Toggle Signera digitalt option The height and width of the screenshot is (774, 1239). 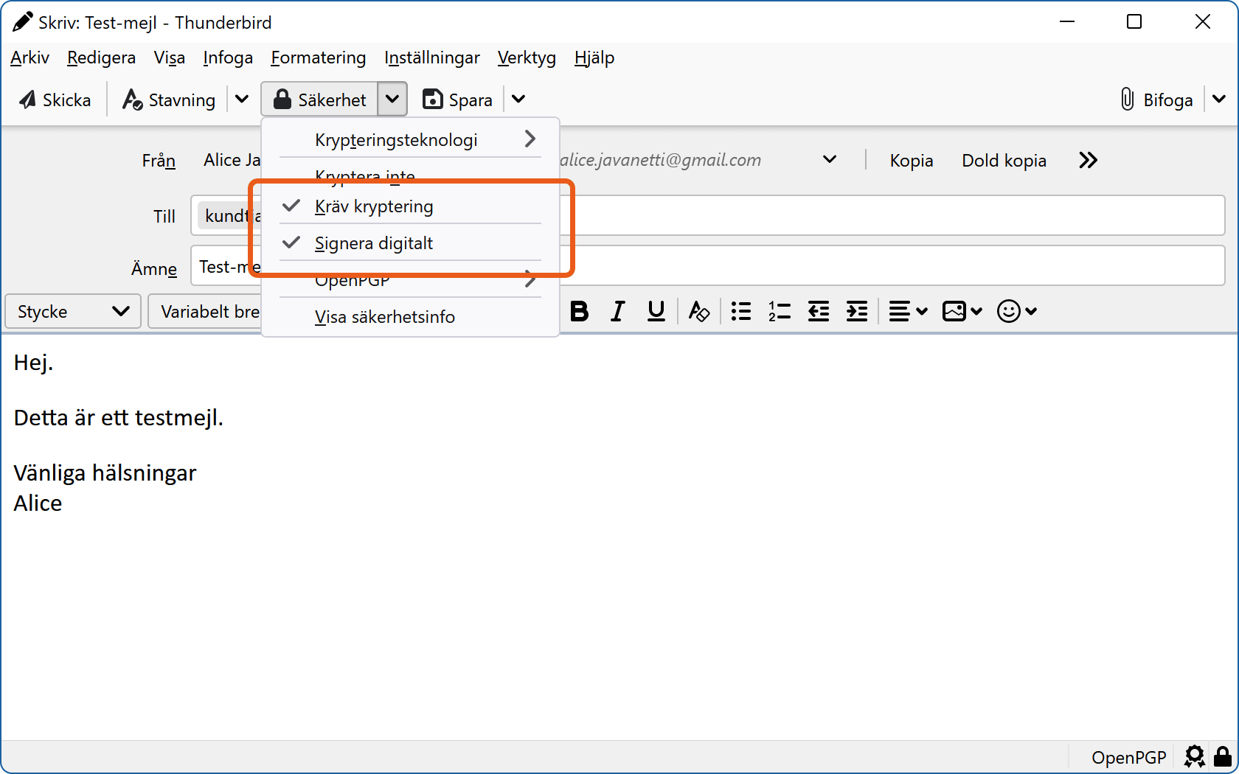(x=411, y=243)
